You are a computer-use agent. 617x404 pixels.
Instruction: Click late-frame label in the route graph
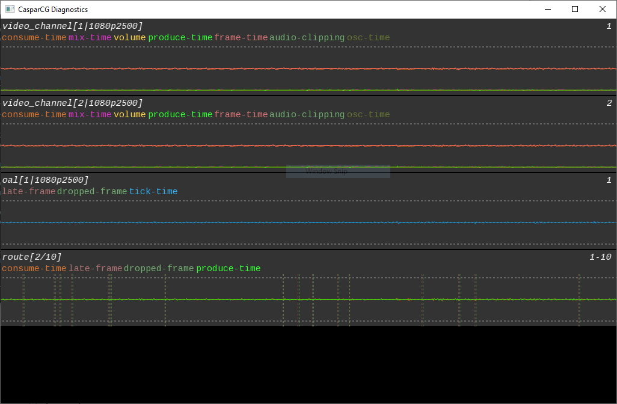pos(96,268)
